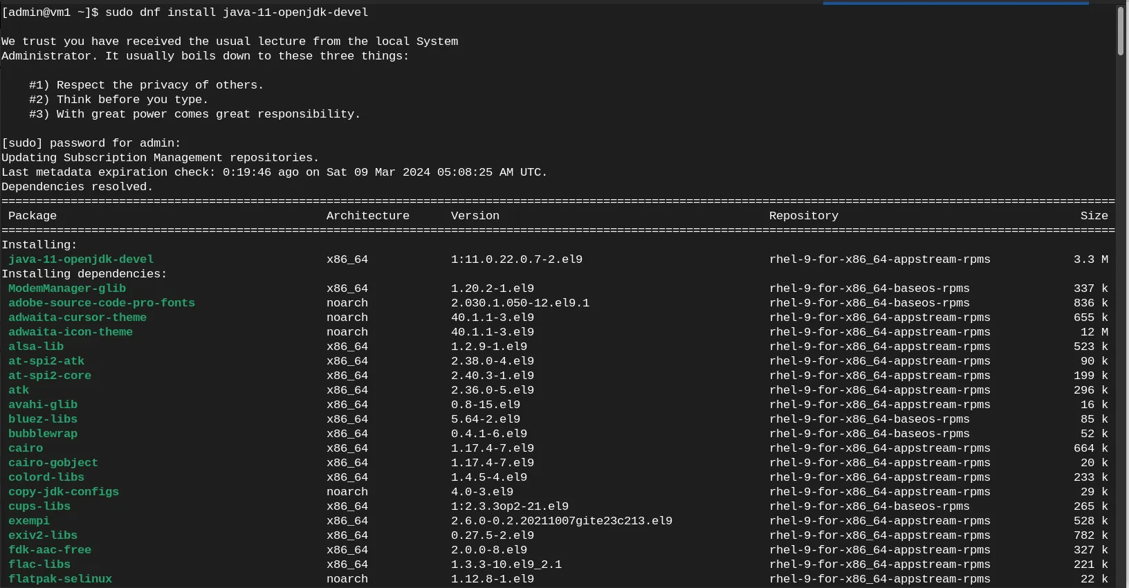Screen dimensions: 1129x588
Task: Click the terminal vertical scrollbar thumb
Action: tap(1121, 30)
